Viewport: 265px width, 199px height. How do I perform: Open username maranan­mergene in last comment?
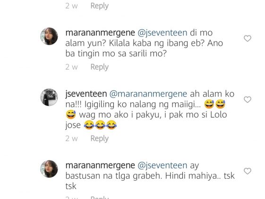(x=100, y=165)
